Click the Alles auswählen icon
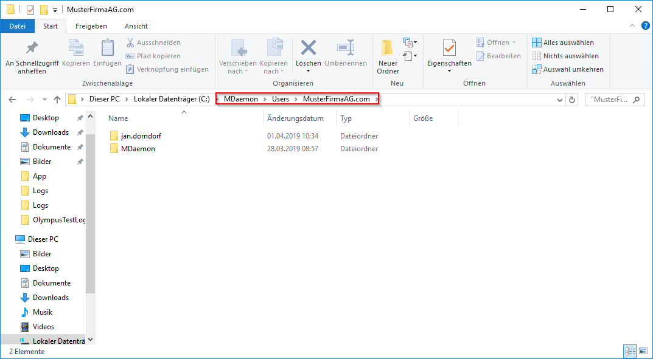Viewport: 653px width, 359px height. [x=536, y=43]
